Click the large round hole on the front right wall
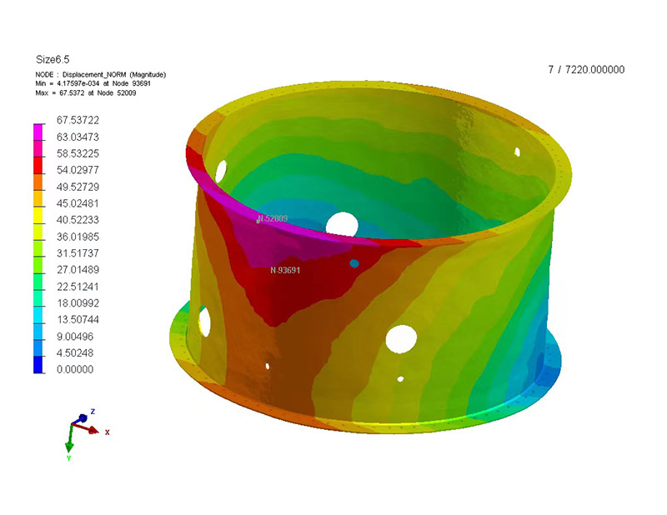Image resolution: width=667 pixels, height=515 pixels. (402, 337)
